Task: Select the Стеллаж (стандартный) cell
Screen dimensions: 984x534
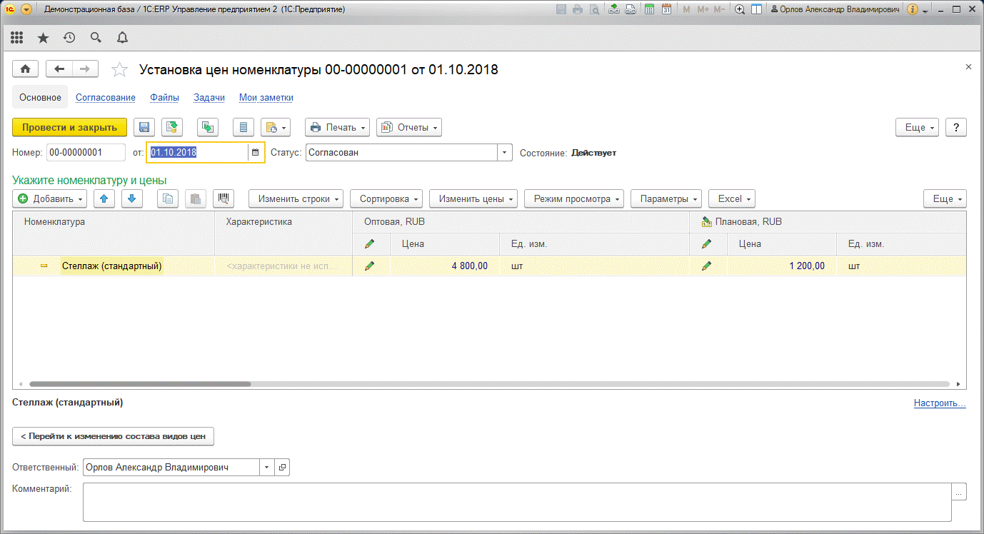Action: [x=113, y=266]
